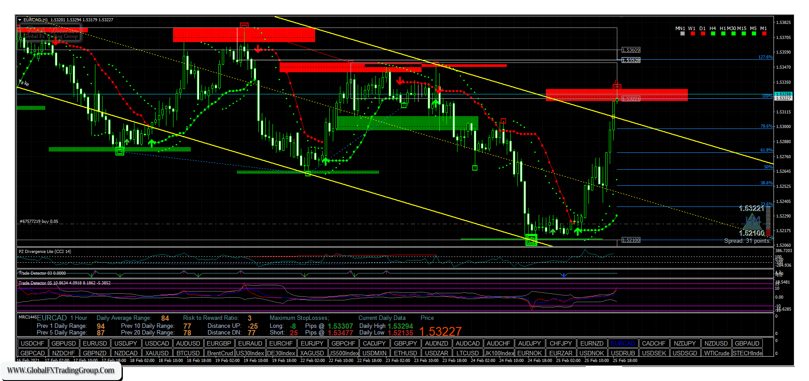
Task: Click the red W1 trend indicator square
Action: (x=692, y=34)
